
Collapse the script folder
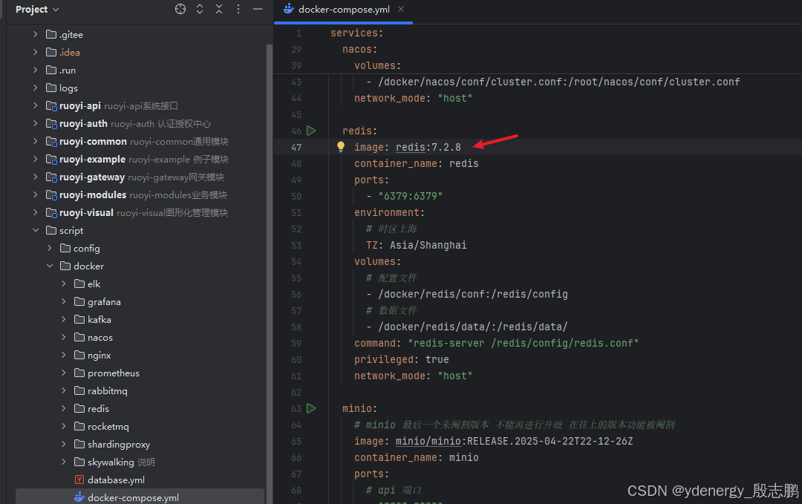[x=36, y=231]
